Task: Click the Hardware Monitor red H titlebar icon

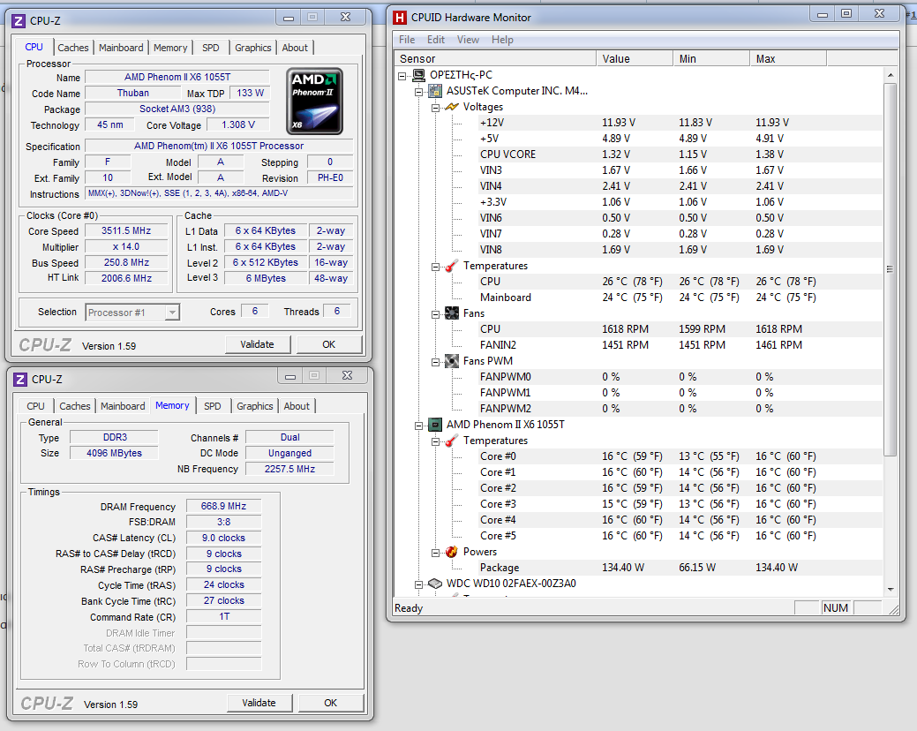Action: click(x=400, y=18)
